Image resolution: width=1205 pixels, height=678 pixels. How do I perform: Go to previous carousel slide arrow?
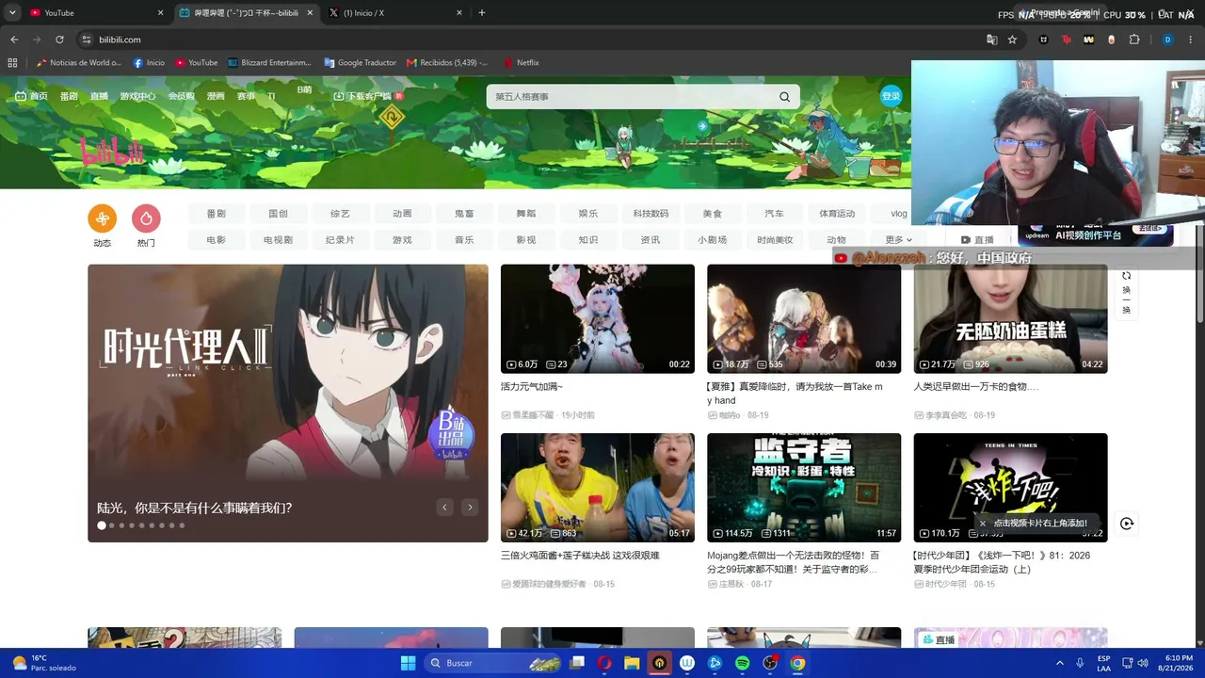444,508
